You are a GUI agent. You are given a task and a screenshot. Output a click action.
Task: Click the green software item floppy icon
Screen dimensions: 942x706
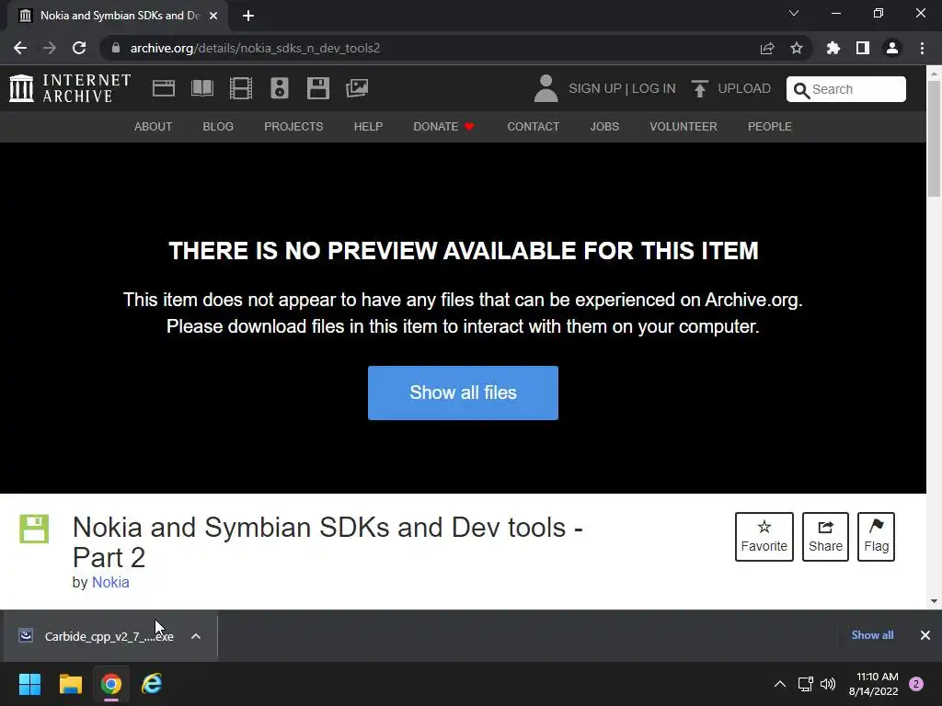(x=34, y=529)
